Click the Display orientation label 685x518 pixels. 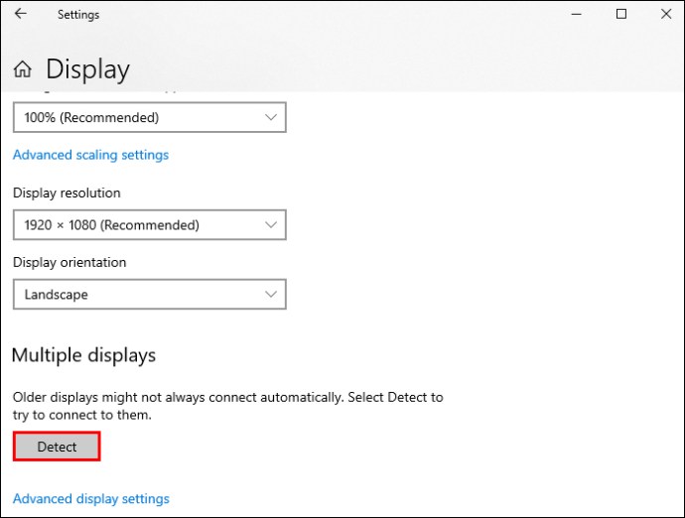point(69,262)
